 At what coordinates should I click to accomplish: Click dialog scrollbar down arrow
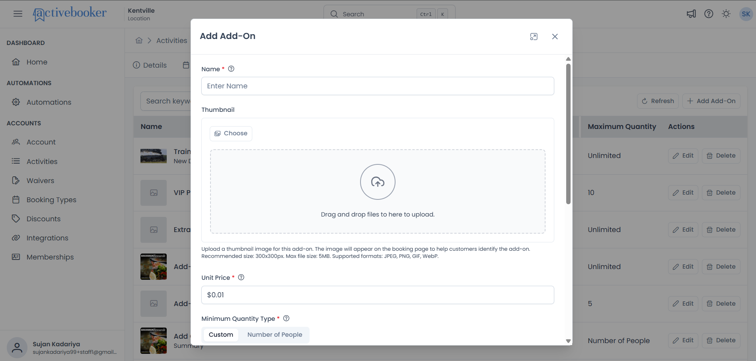[568, 341]
